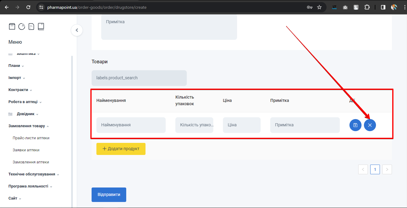Click the box archive icon in sidebar
The image size is (407, 208).
[x=12, y=27]
